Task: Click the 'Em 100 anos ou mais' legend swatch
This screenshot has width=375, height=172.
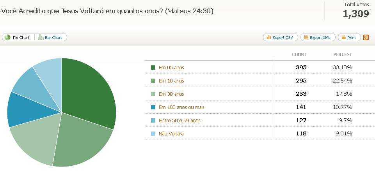Action: click(153, 107)
